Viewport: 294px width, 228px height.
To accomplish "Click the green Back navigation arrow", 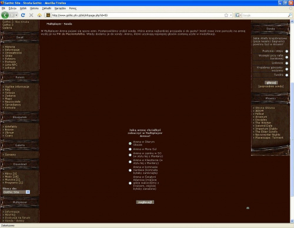I will (x=5, y=15).
